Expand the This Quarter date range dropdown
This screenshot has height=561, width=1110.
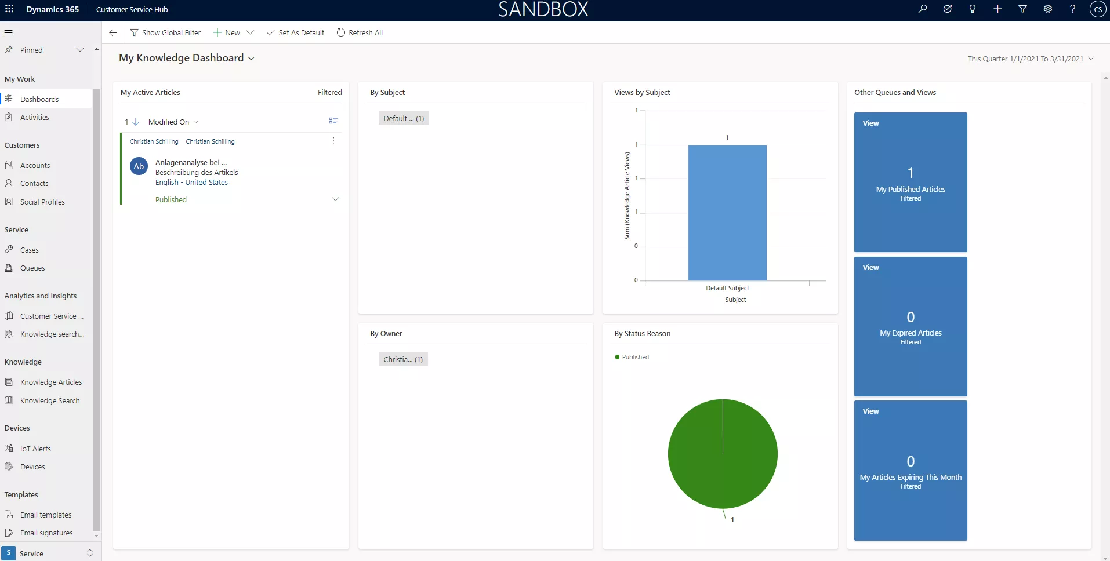(x=1092, y=58)
